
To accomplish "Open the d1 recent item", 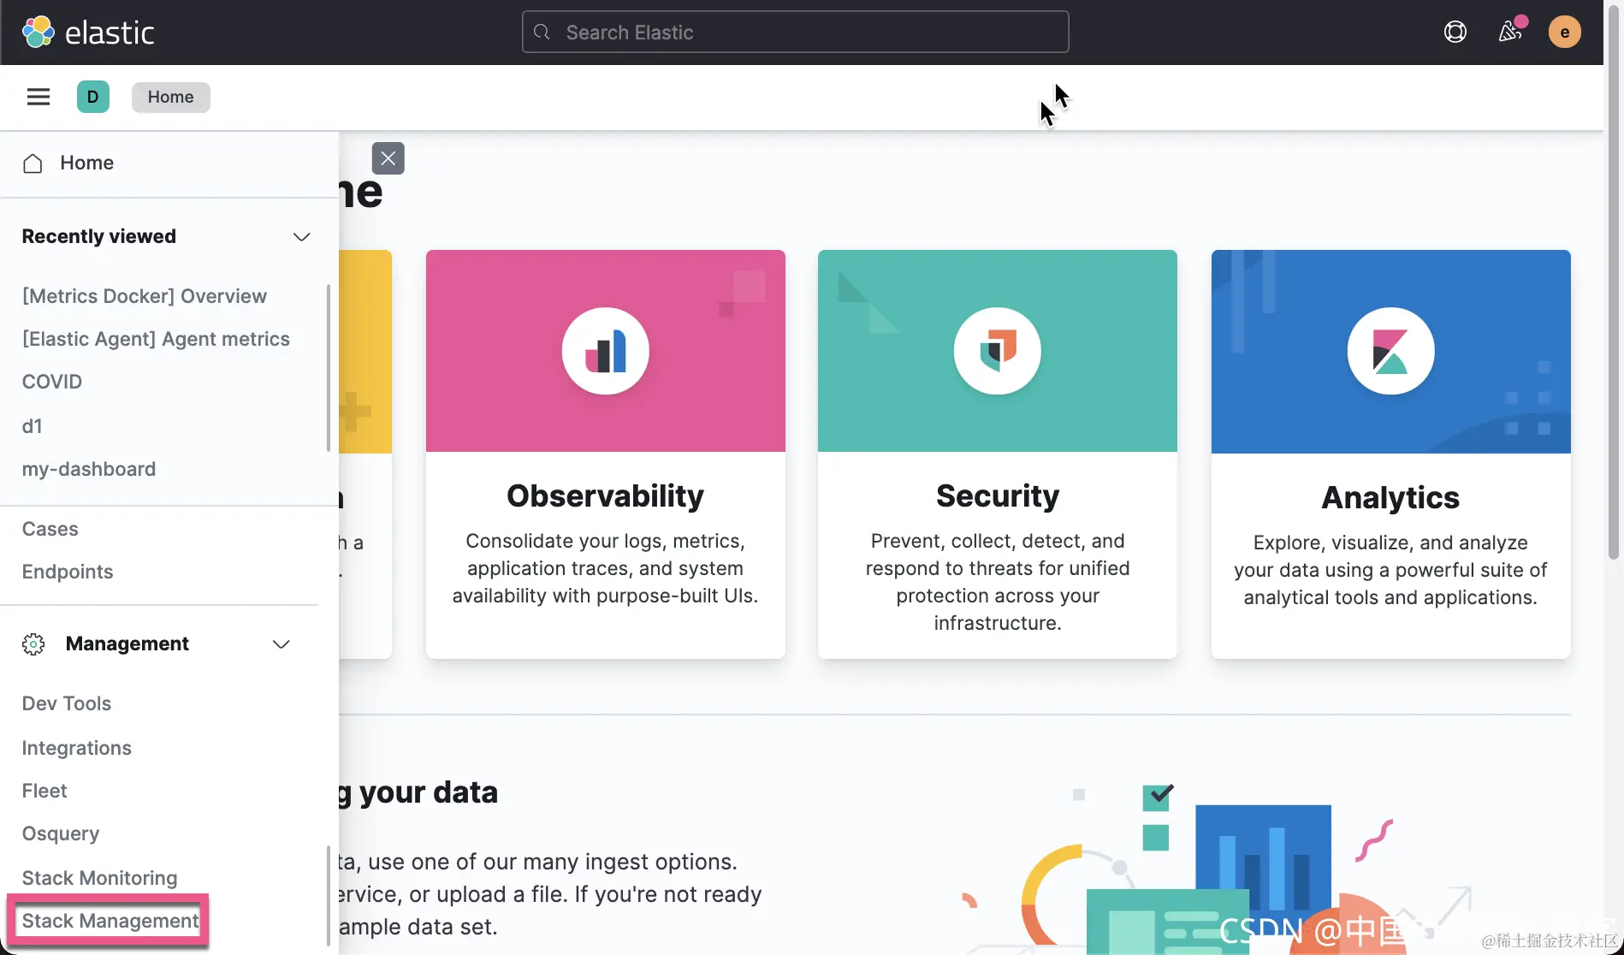I will [33, 426].
